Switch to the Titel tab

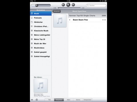(x=49, y=100)
